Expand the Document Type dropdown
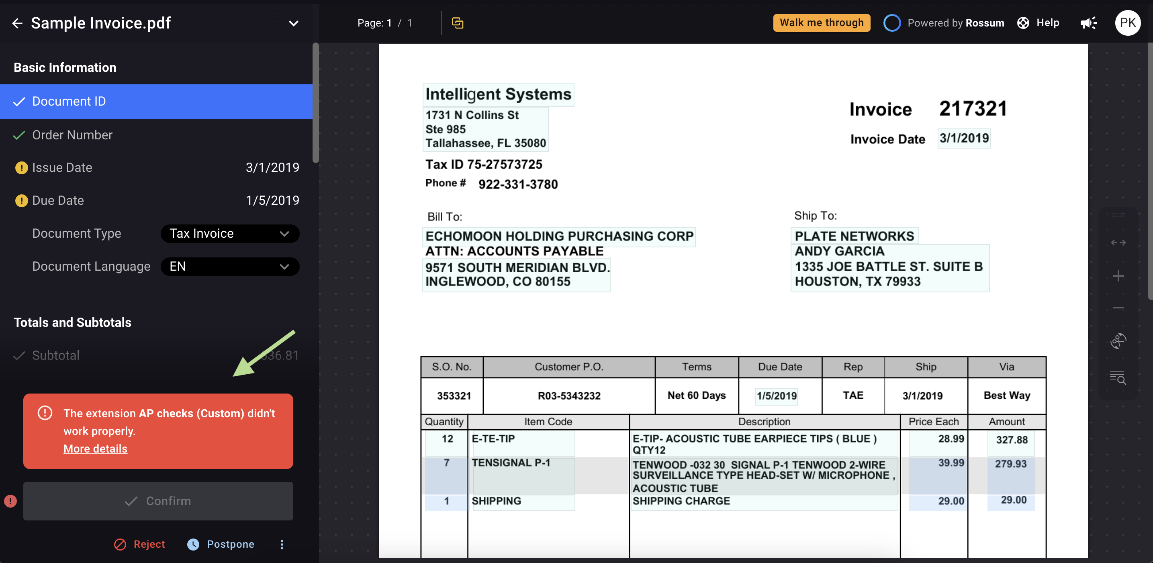Image resolution: width=1153 pixels, height=563 pixels. (x=230, y=234)
